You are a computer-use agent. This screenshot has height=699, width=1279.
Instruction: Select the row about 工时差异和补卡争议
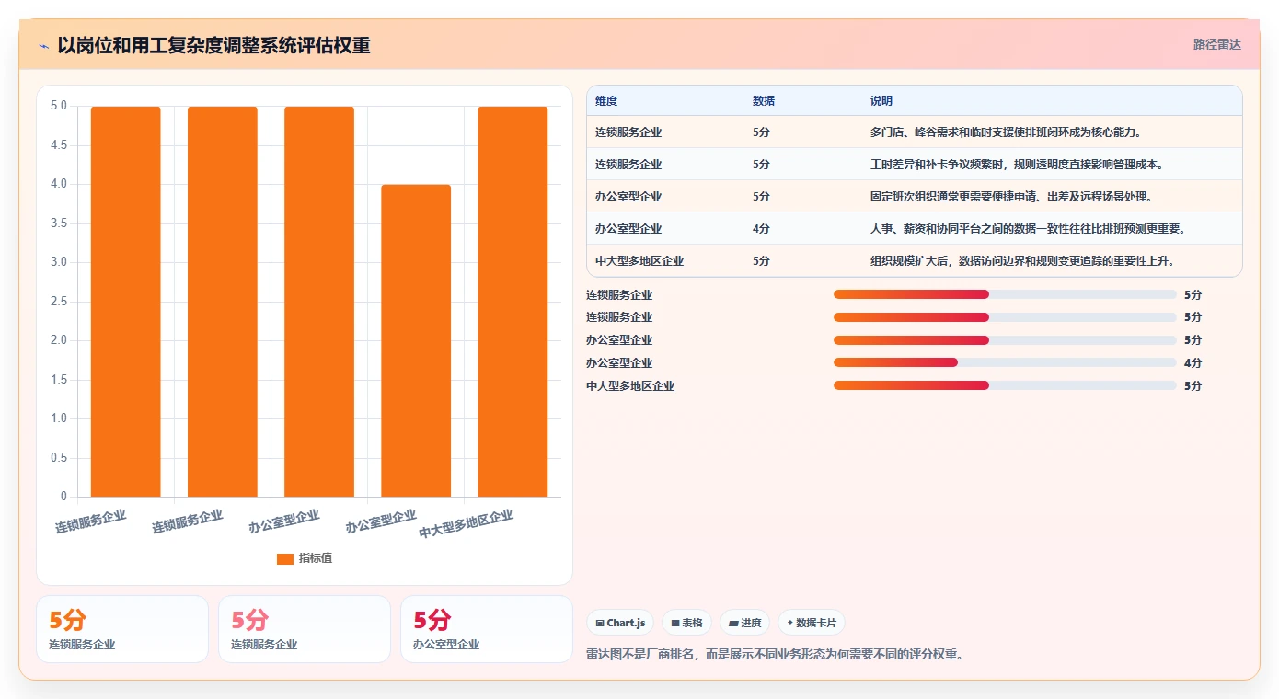915,165
